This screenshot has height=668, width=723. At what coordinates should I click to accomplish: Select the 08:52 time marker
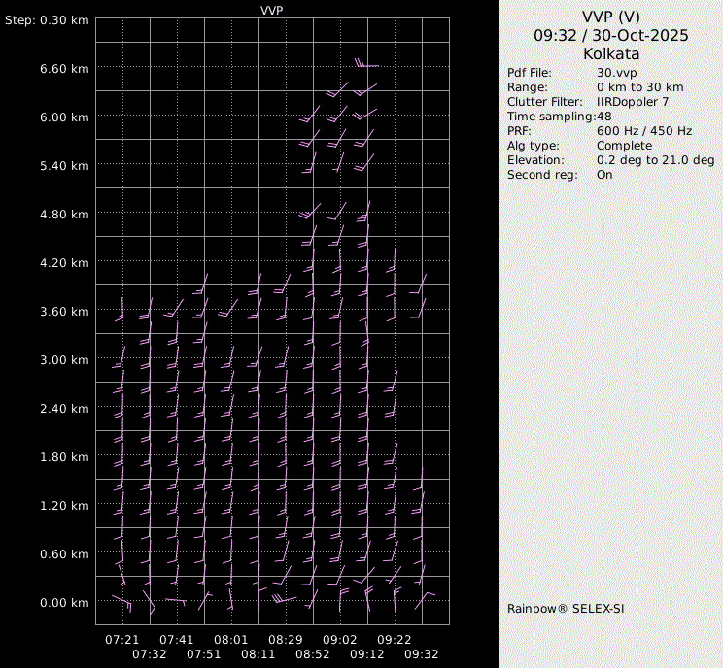(313, 654)
